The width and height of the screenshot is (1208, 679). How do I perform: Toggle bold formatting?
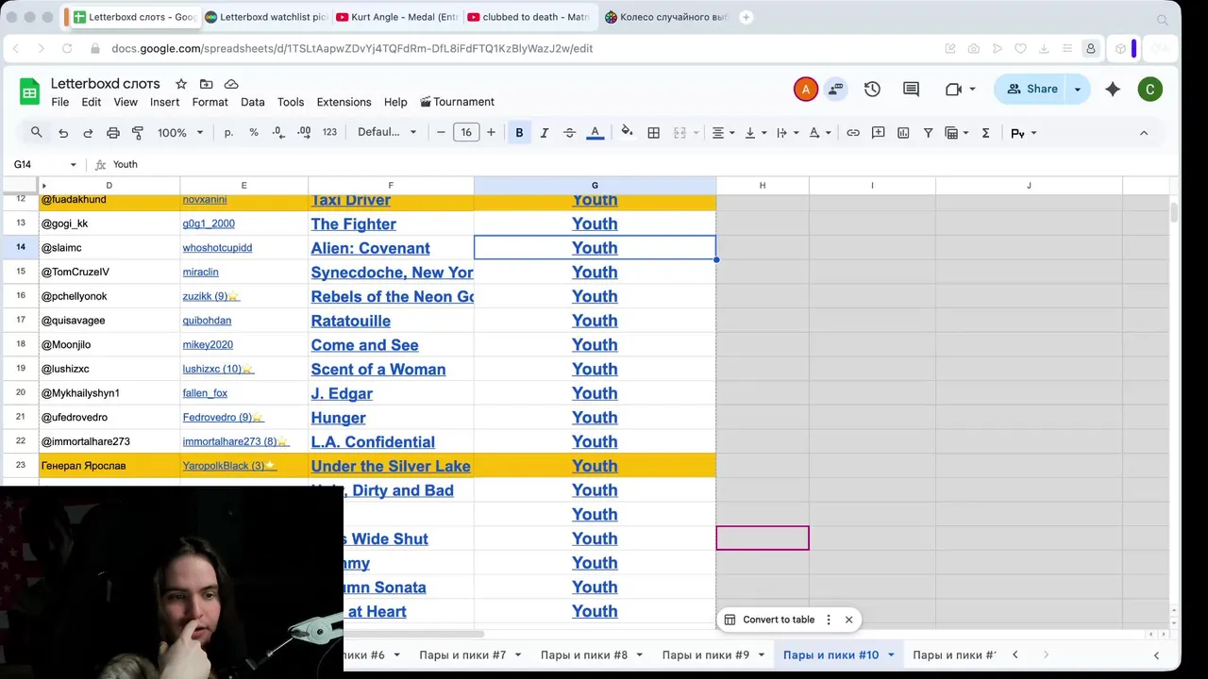tap(519, 133)
